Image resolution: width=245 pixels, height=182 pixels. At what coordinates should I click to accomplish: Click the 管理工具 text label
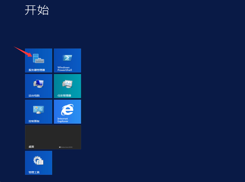tap(34, 172)
